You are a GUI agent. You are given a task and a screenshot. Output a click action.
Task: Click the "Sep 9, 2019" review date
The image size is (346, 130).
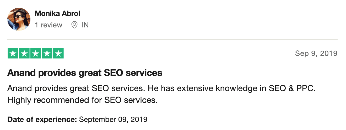click(x=316, y=54)
